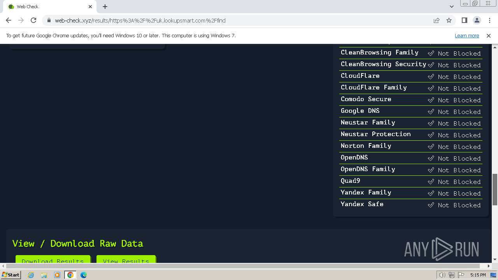Go back to the previous page
This screenshot has width=498, height=280.
click(x=9, y=20)
